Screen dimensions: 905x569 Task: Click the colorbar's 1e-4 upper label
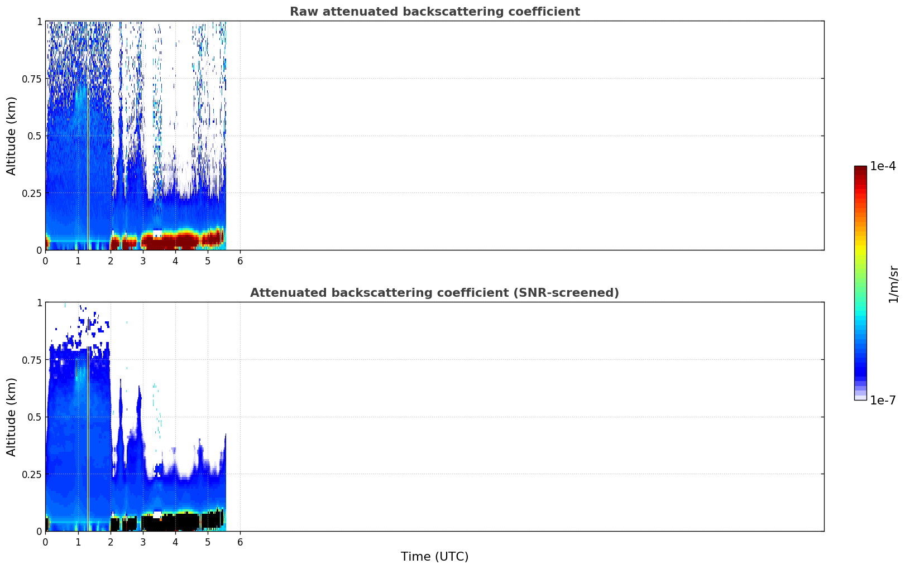point(883,166)
